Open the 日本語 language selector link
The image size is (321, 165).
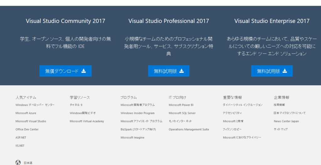click(28, 163)
